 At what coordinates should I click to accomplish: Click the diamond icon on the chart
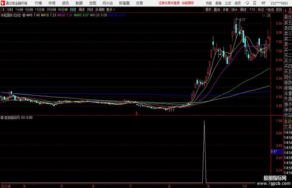pyautogui.click(x=264, y=15)
